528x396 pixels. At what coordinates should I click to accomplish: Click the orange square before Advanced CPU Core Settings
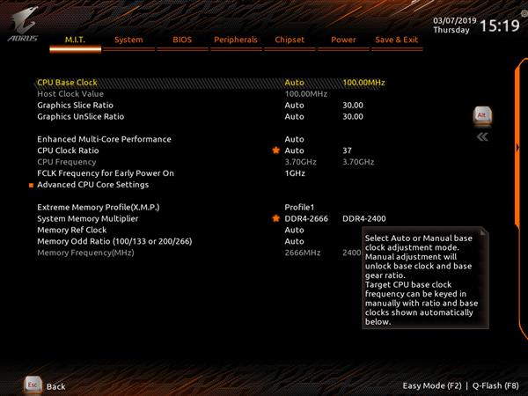pyautogui.click(x=31, y=185)
